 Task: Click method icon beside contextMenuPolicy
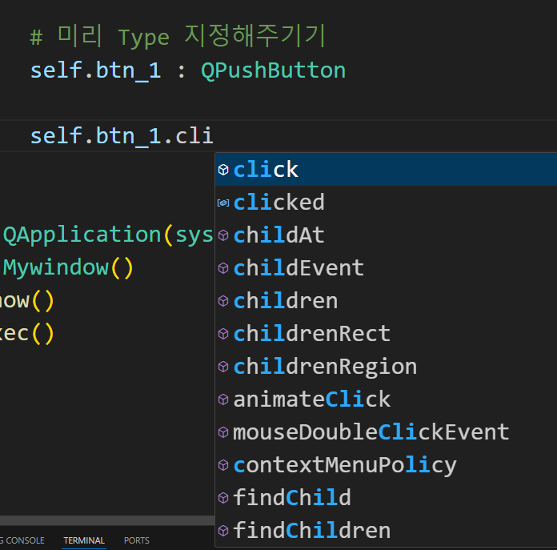point(223,465)
